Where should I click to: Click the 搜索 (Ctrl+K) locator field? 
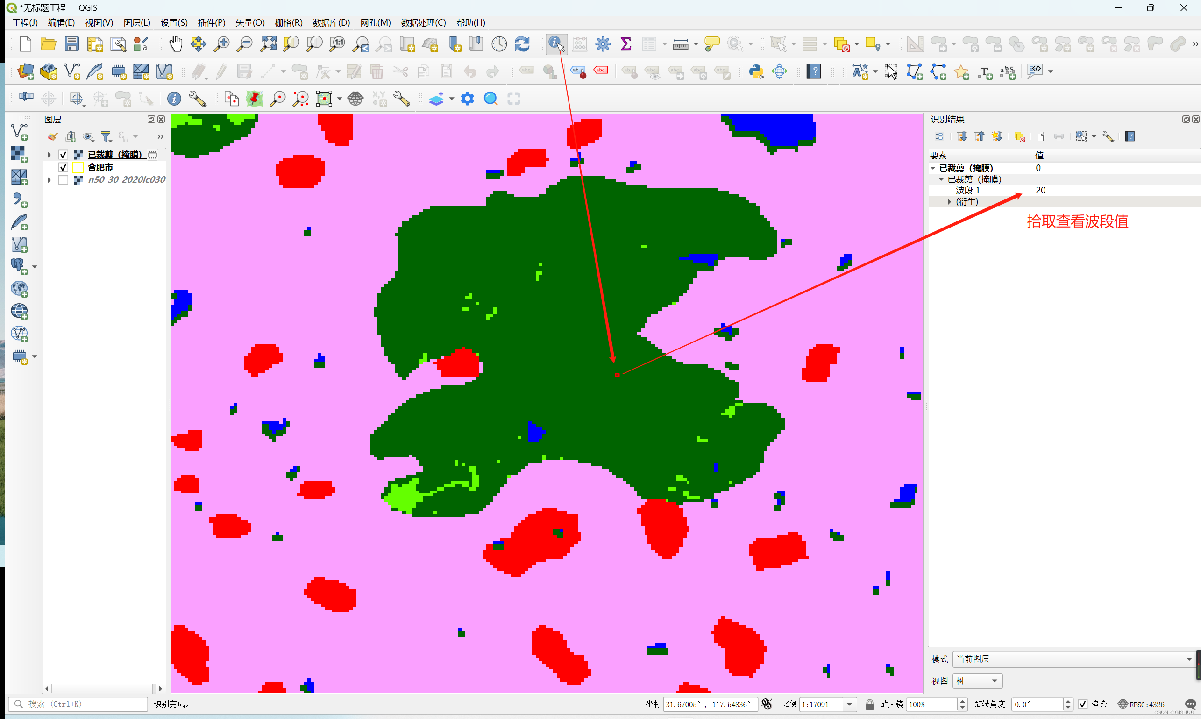(x=78, y=704)
